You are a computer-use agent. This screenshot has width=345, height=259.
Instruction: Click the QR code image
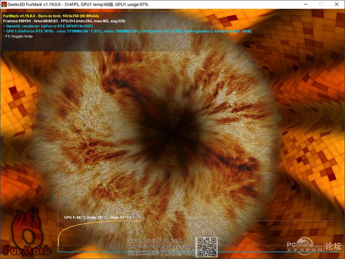pyautogui.click(x=206, y=247)
